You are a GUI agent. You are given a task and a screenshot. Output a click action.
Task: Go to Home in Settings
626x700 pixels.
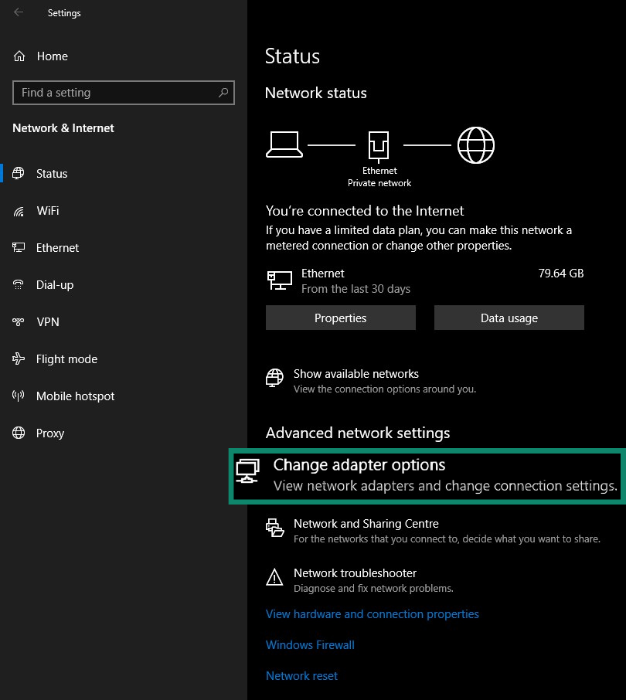click(52, 56)
